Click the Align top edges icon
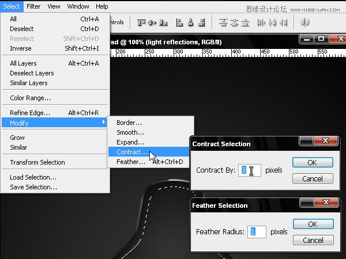 pyautogui.click(x=141, y=22)
